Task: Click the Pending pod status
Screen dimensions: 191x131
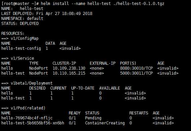Action: click(93, 118)
